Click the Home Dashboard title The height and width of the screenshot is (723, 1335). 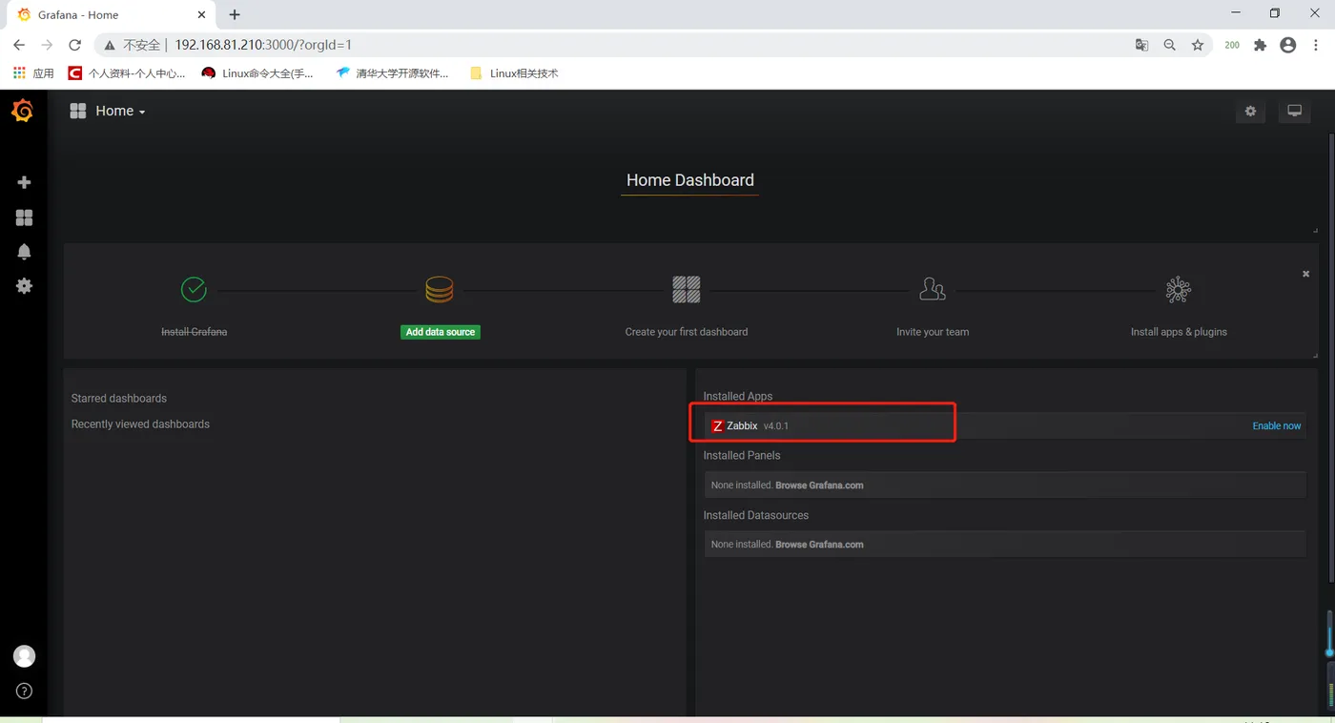(x=689, y=180)
